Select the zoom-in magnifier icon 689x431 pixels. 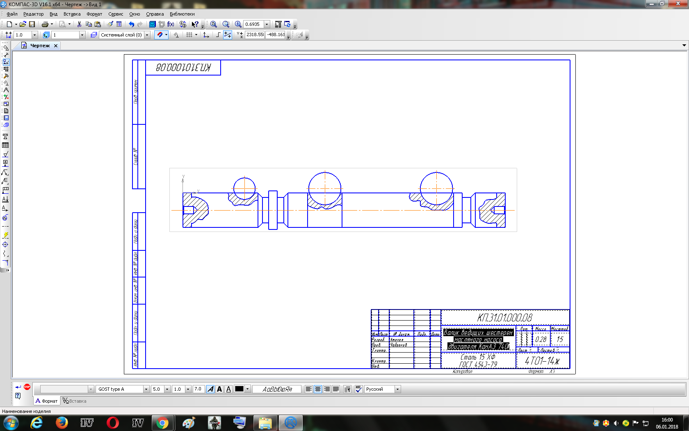point(238,24)
